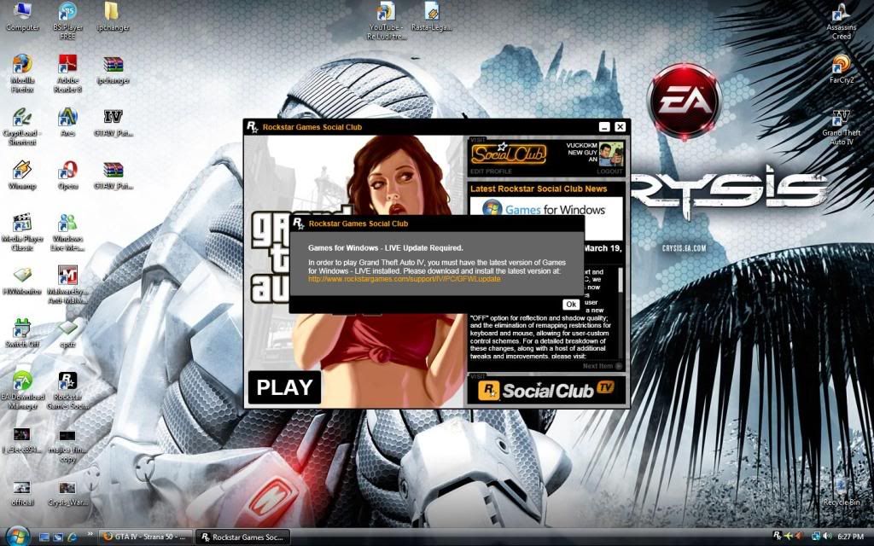This screenshot has width=874, height=546.
Task: Click the Games for Windows news image
Action: 546,210
